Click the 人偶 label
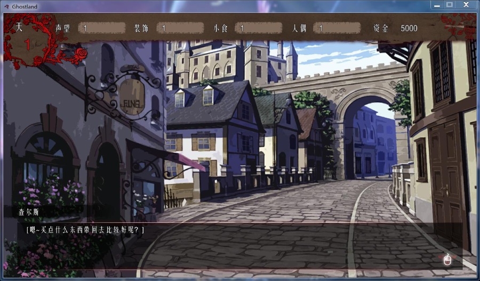 pos(299,28)
